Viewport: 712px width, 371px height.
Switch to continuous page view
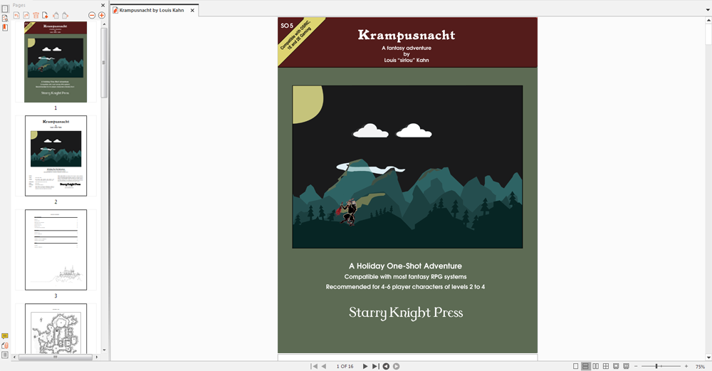585,366
